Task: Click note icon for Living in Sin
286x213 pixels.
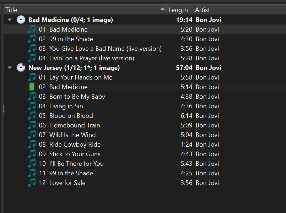Action: 32,106
